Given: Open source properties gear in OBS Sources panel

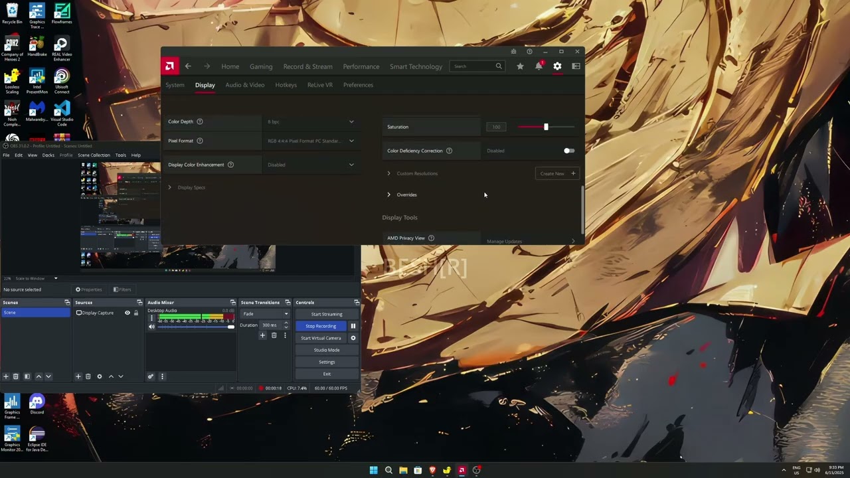Looking at the screenshot, I should coord(100,376).
